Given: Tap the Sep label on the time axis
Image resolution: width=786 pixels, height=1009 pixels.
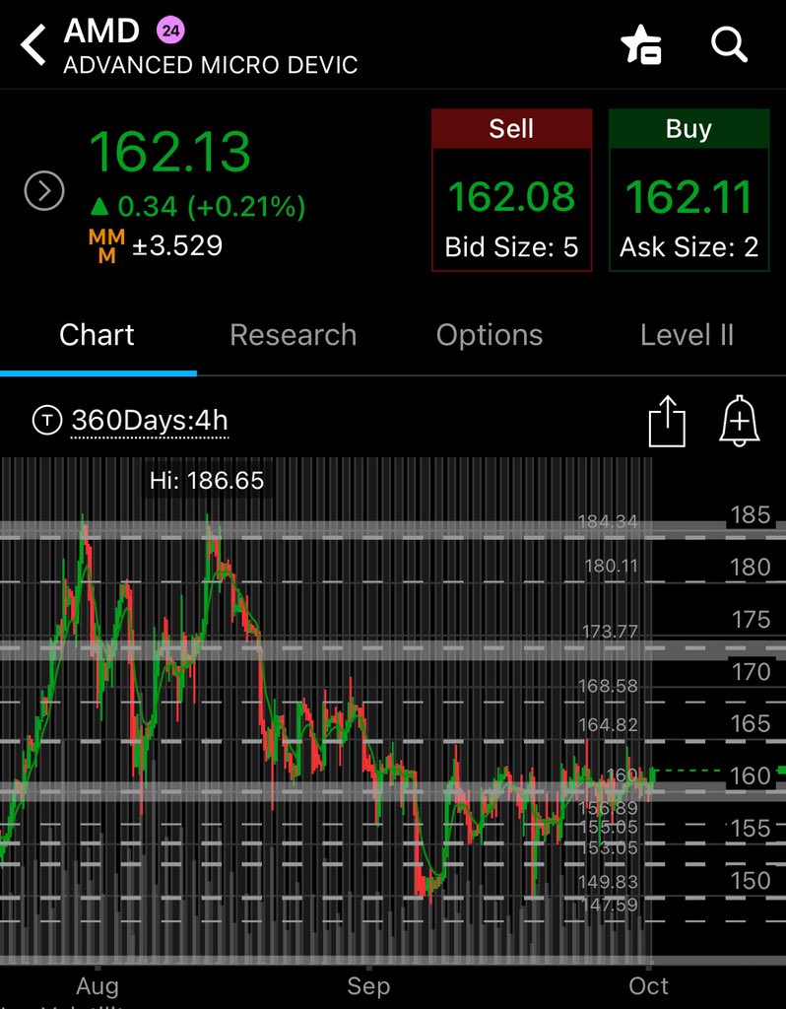Looking at the screenshot, I should coord(368,986).
